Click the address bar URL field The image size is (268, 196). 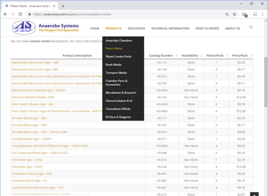pos(127,14)
